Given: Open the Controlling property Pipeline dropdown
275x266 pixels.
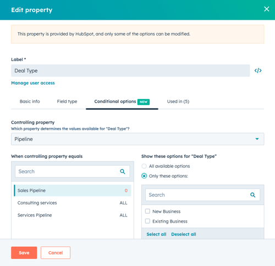Looking at the screenshot, I should 137,139.
